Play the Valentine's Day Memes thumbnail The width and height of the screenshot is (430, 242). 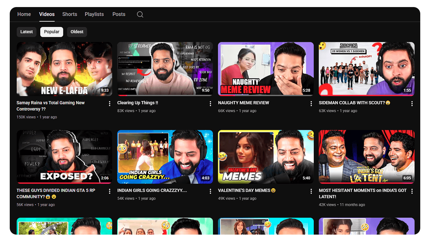[x=266, y=157]
